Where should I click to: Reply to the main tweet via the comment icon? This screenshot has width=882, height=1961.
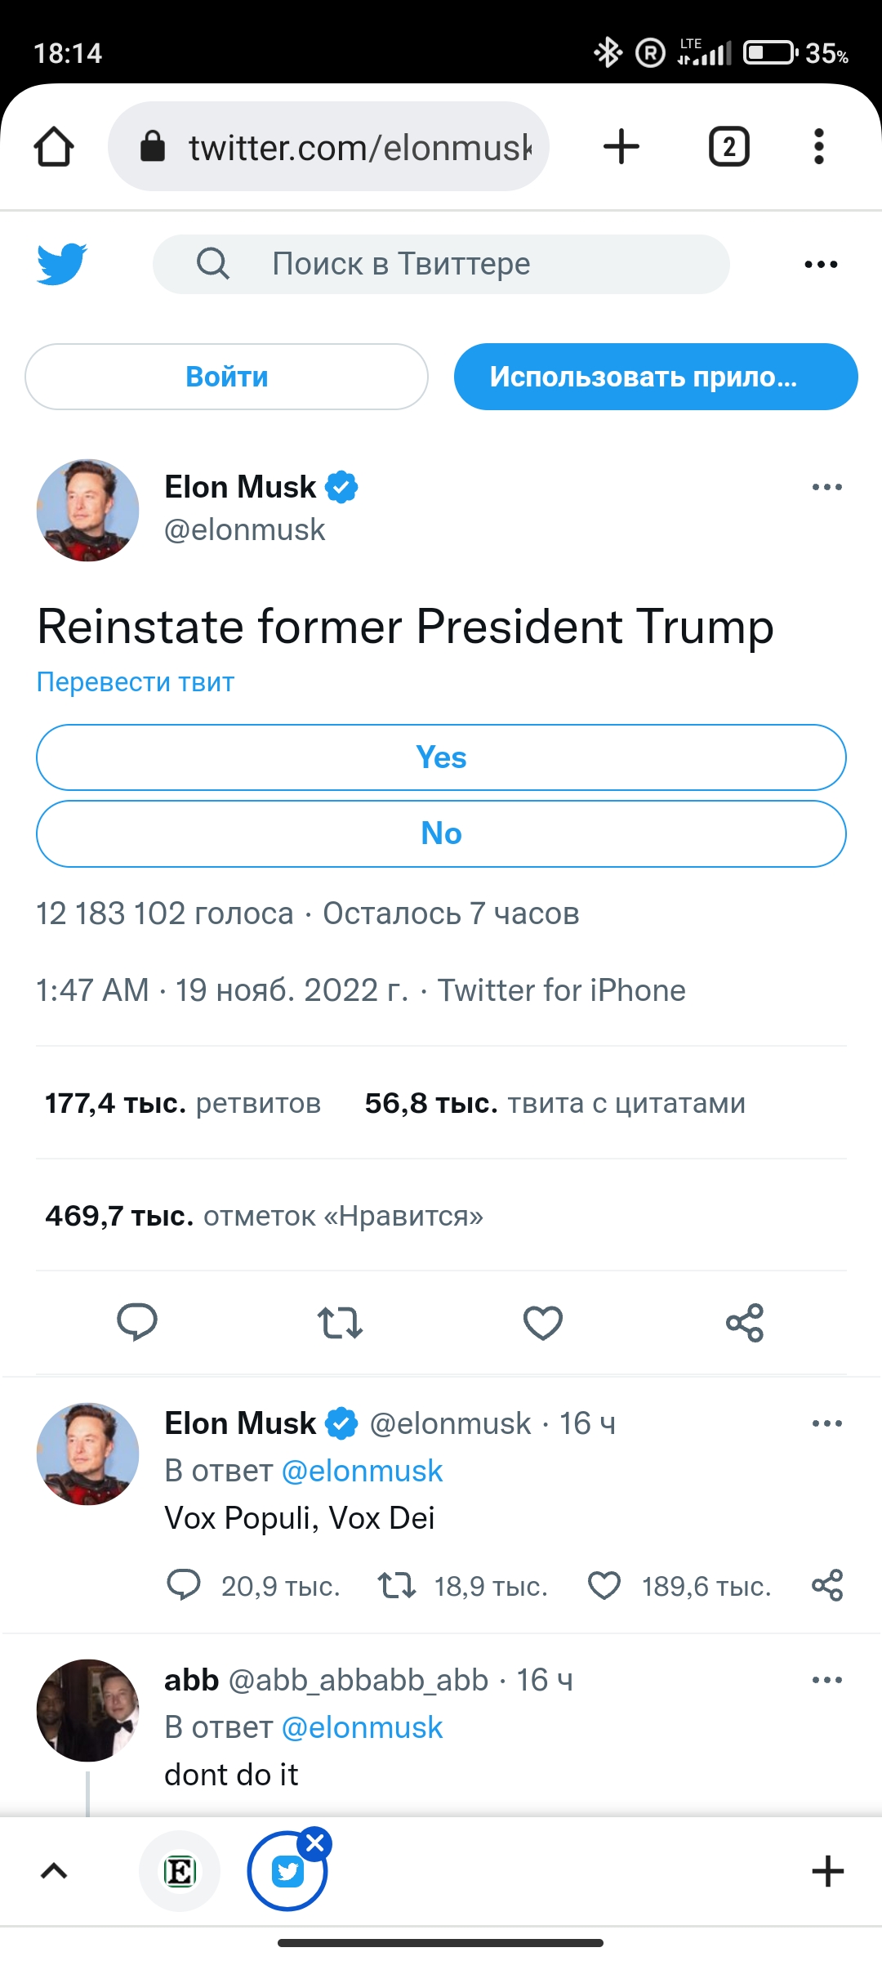[137, 1322]
